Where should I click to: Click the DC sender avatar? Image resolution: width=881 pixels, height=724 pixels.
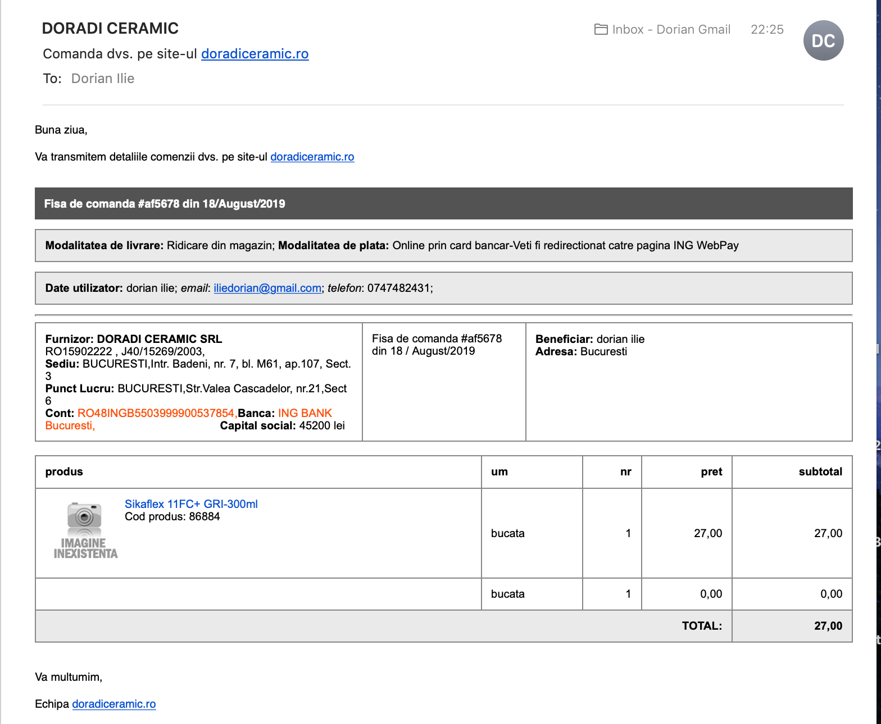tap(823, 40)
